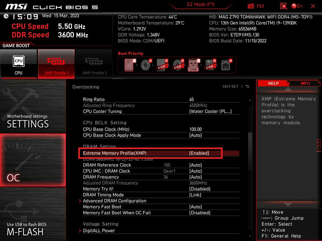Select the hard disk boot device icon
Image resolution: width=322 pixels, height=241 pixels.
(130, 65)
